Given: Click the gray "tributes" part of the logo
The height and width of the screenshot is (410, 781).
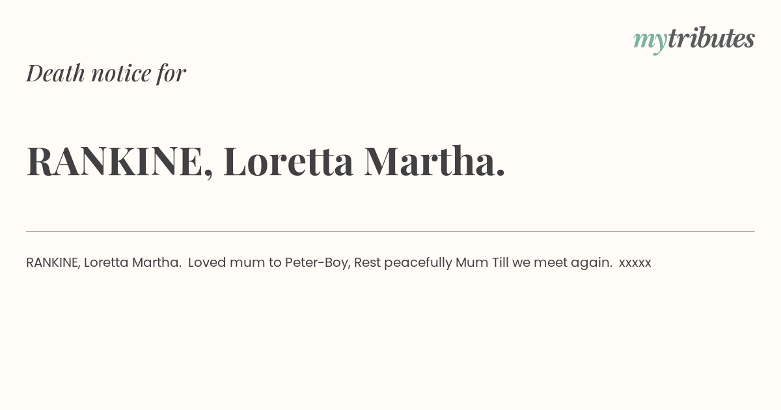Looking at the screenshot, I should (711, 38).
